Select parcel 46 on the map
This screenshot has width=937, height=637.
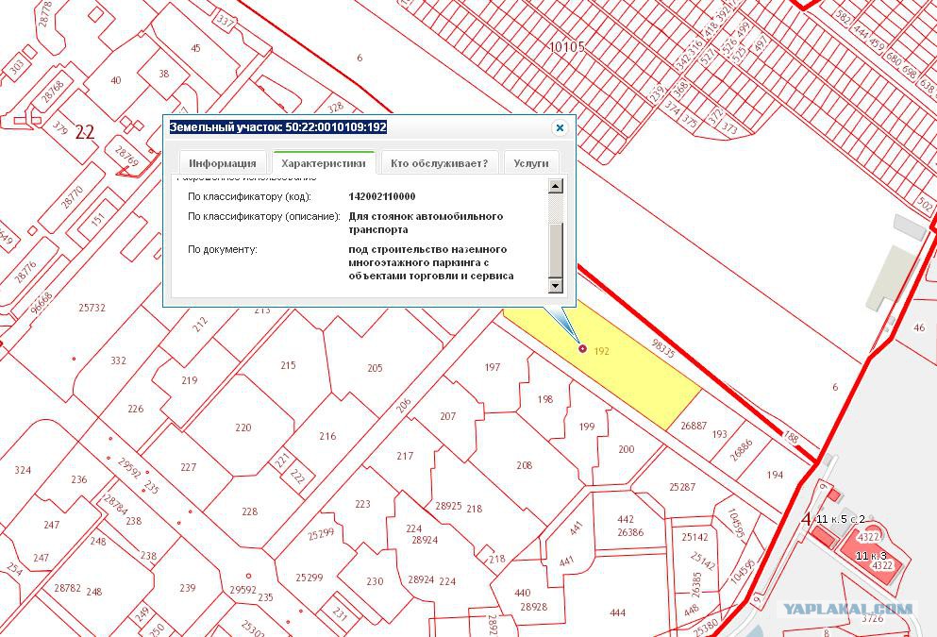tap(919, 327)
